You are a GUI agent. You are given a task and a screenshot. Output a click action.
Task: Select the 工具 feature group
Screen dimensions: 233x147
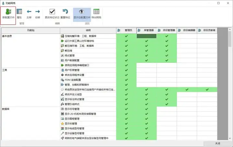point(5,70)
